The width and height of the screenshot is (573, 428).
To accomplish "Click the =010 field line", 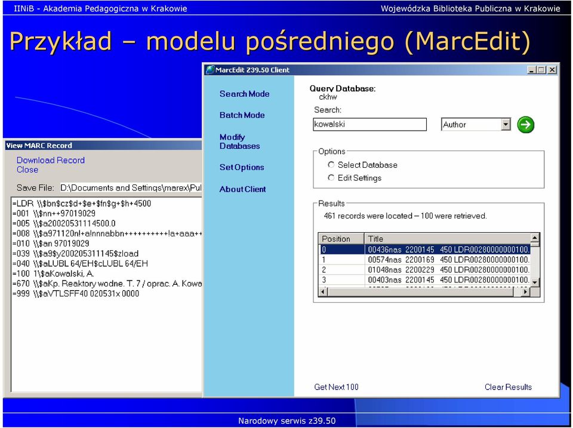I will tap(51, 244).
